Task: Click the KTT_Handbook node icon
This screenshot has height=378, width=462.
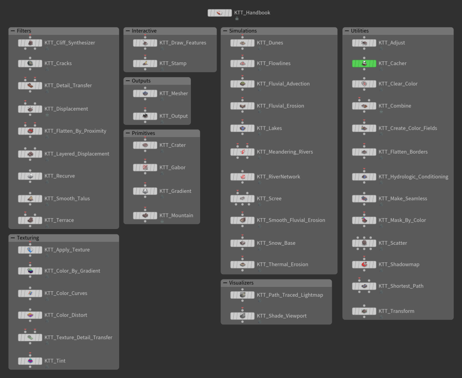Action: coord(219,13)
